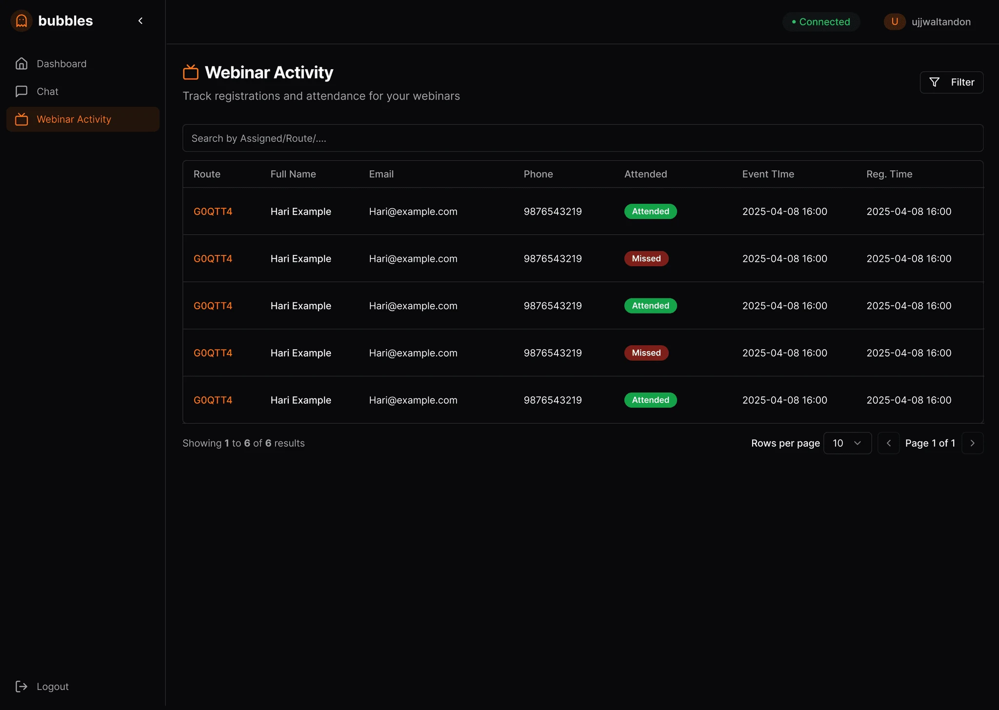
Task: Click the user avatar letter U
Action: [x=895, y=21]
